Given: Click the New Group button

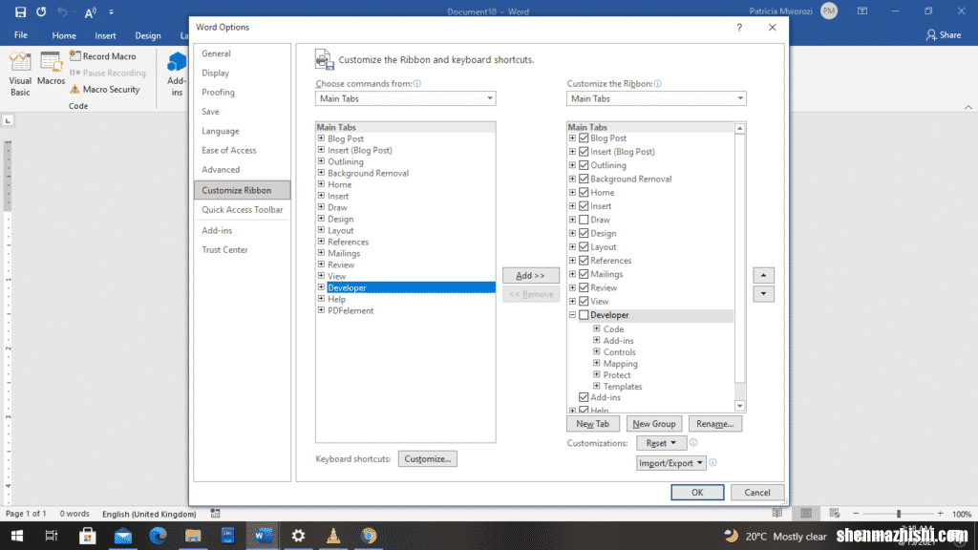Looking at the screenshot, I should click(x=653, y=423).
